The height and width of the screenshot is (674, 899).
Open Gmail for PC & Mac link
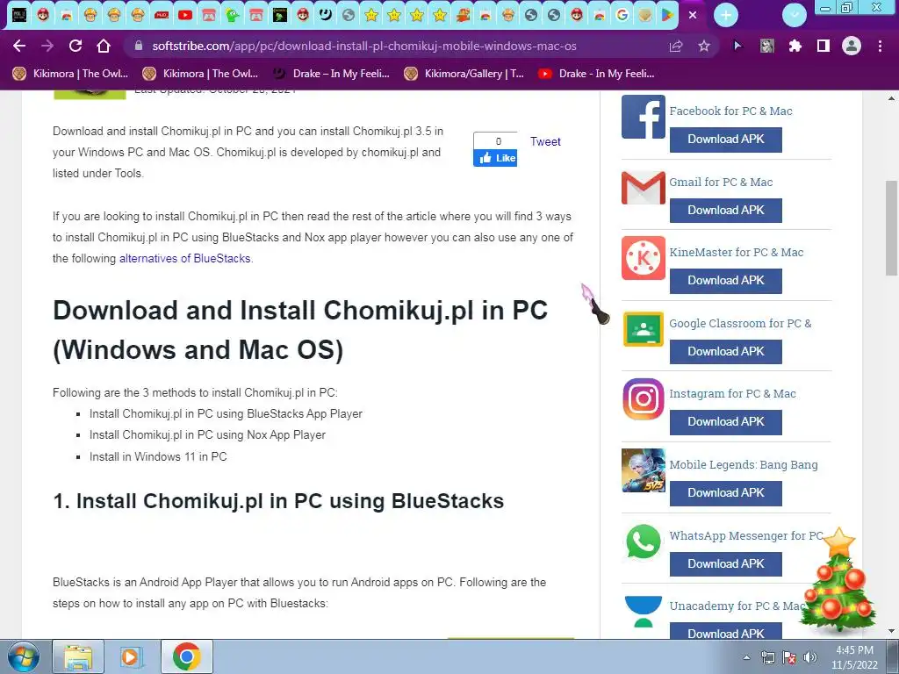[x=721, y=183]
